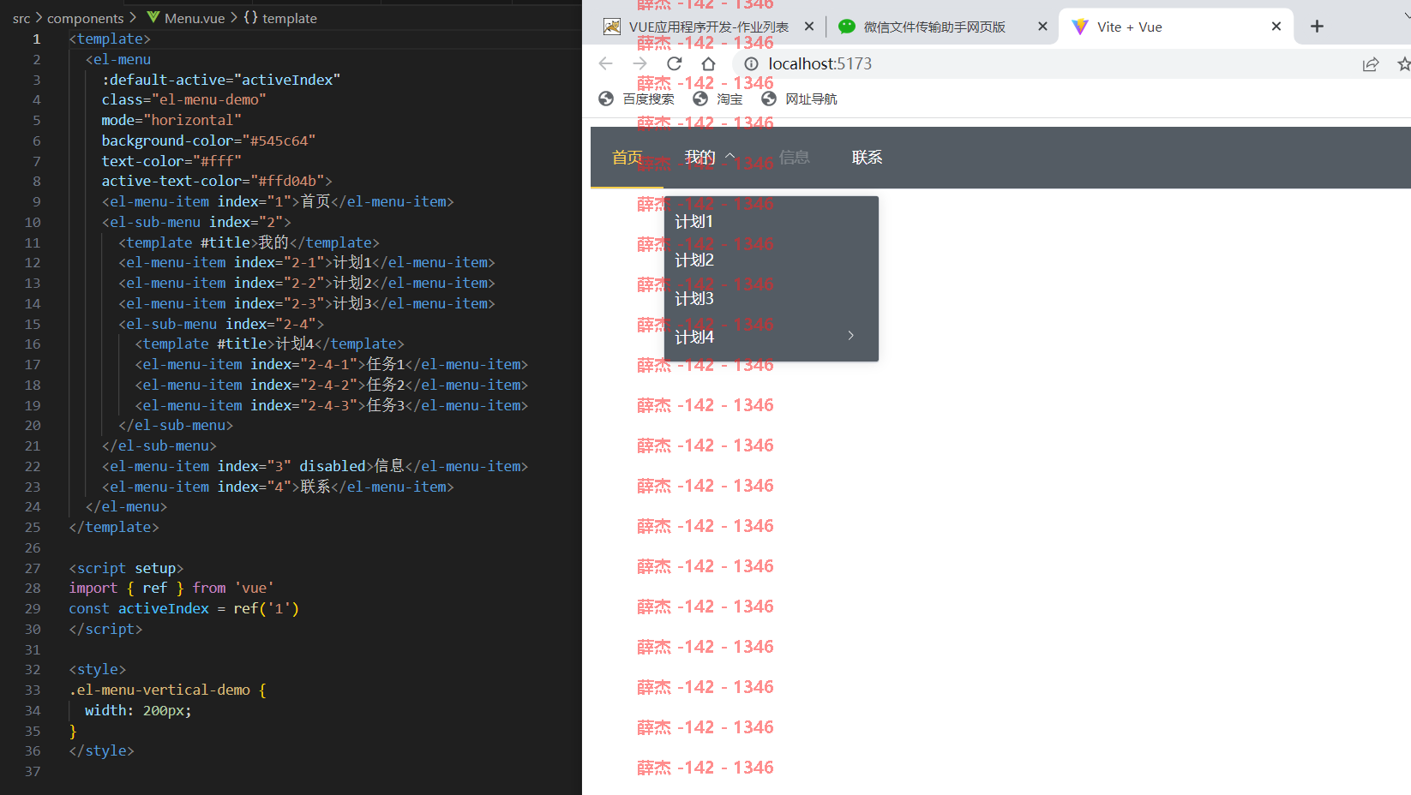Choose 计划3 from the dropdown

(772, 298)
